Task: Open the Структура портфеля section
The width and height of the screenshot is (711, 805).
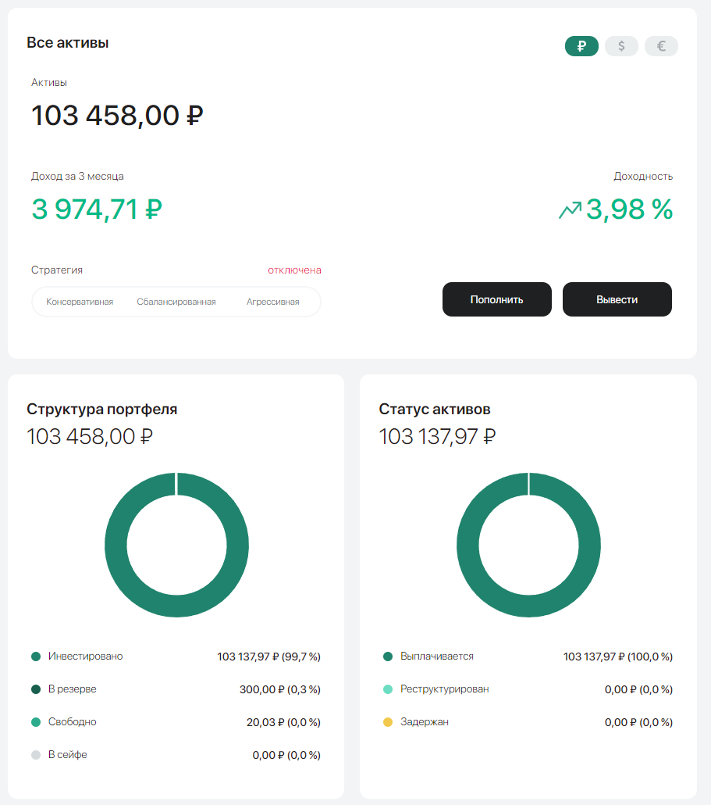Action: [101, 408]
